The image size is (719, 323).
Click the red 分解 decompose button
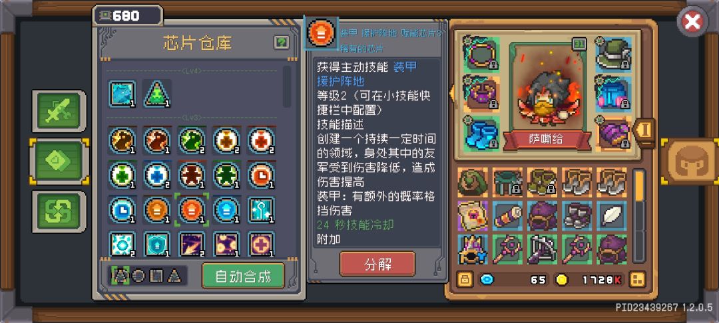point(377,264)
